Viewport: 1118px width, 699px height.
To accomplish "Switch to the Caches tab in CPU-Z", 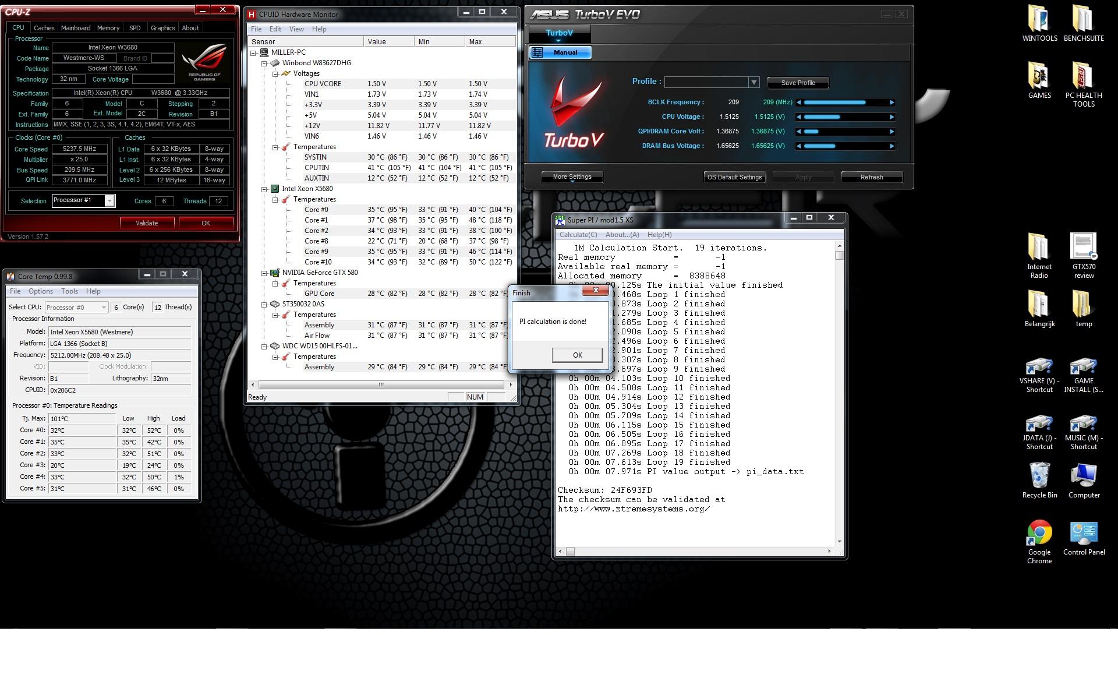I will tap(44, 28).
